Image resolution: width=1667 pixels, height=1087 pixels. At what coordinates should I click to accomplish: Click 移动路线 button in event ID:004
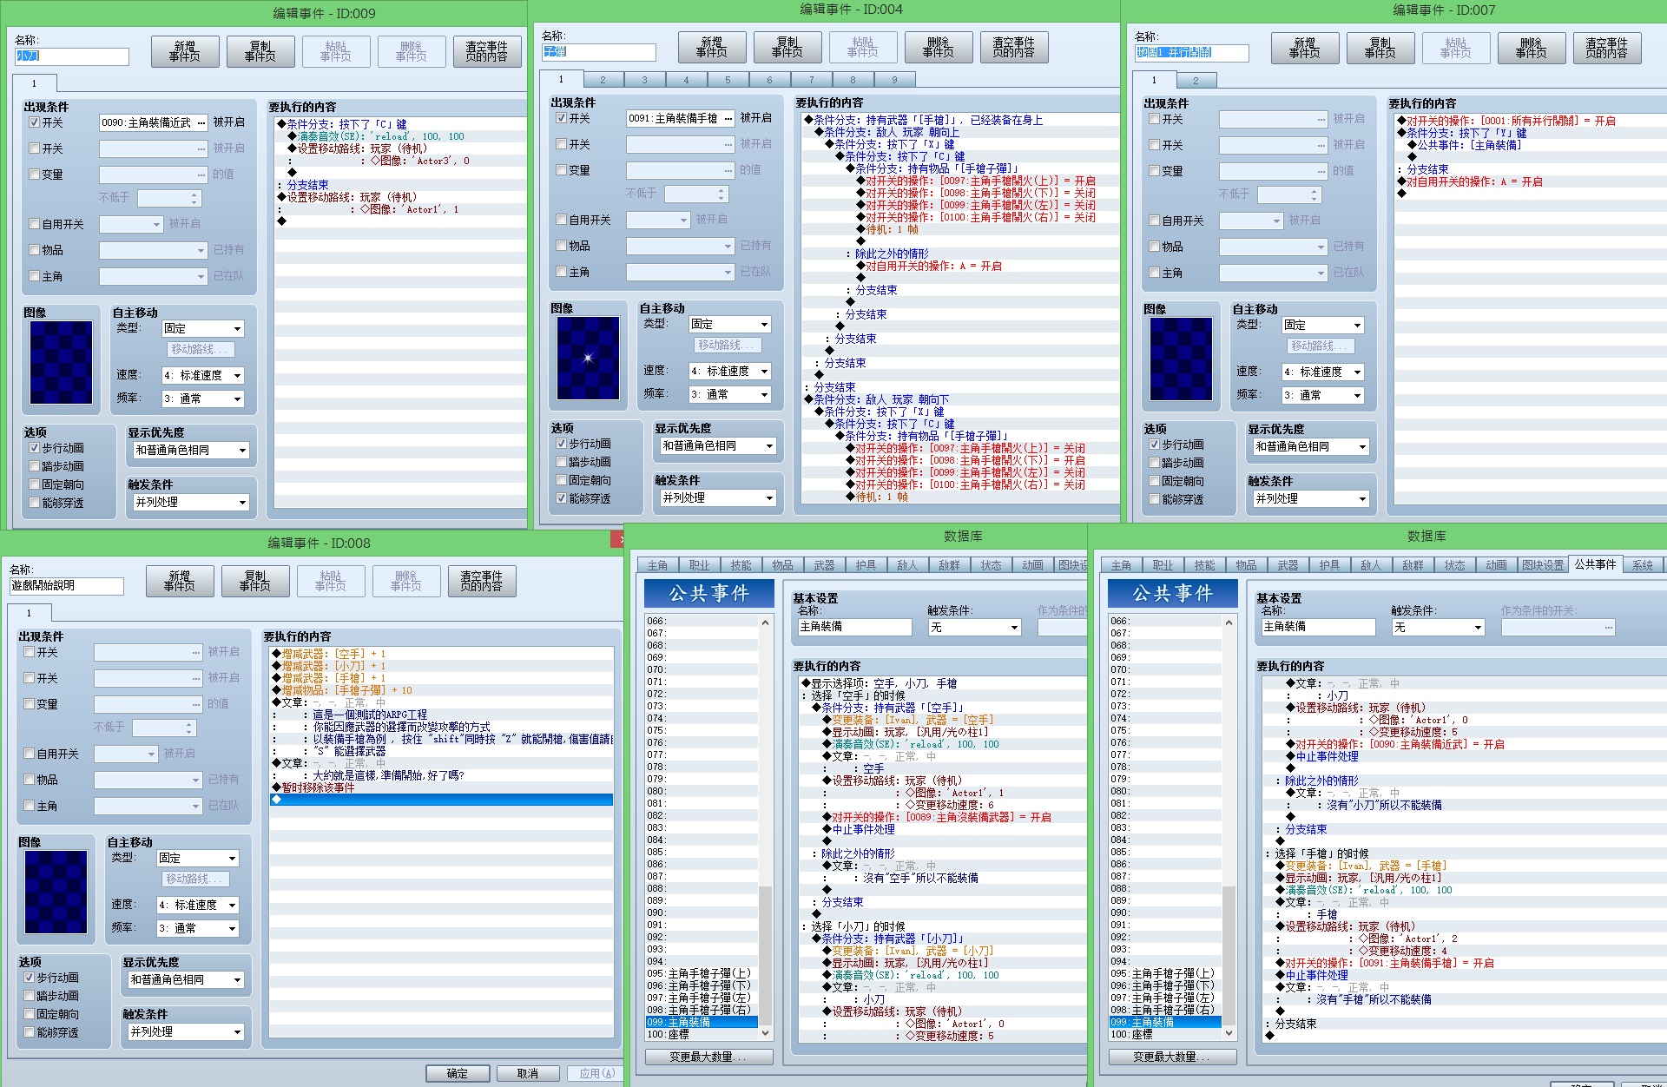tap(729, 346)
